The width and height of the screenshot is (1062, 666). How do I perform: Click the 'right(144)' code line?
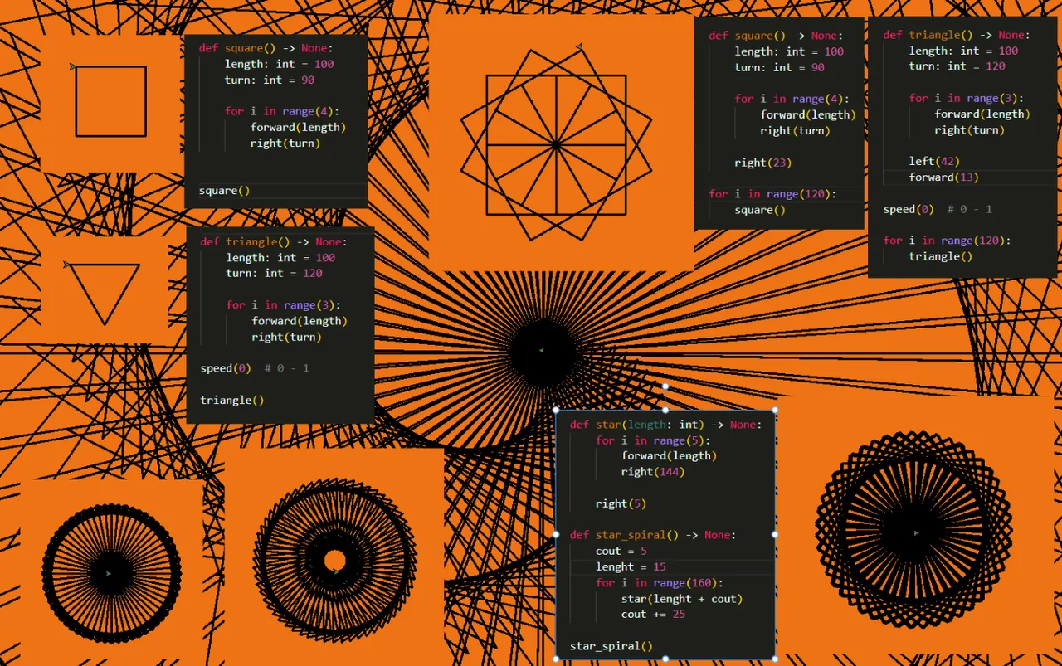coord(652,472)
